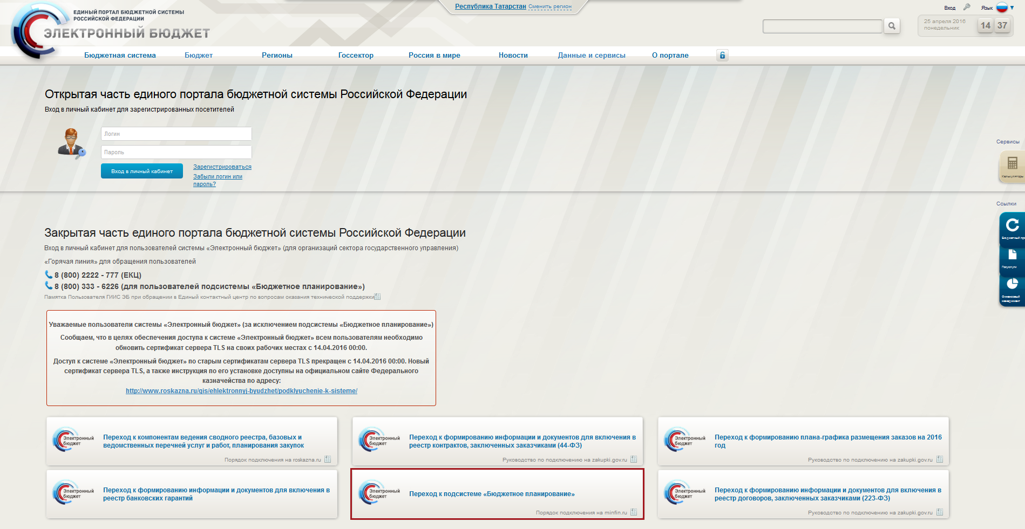Open the Госсектор menu item

tap(356, 55)
